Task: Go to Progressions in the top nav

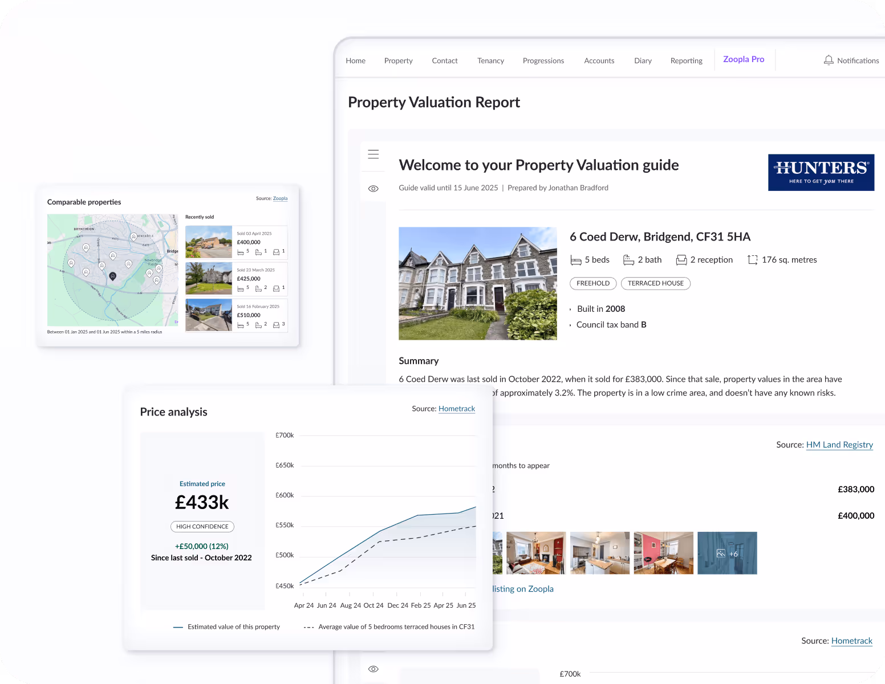Action: (x=543, y=60)
